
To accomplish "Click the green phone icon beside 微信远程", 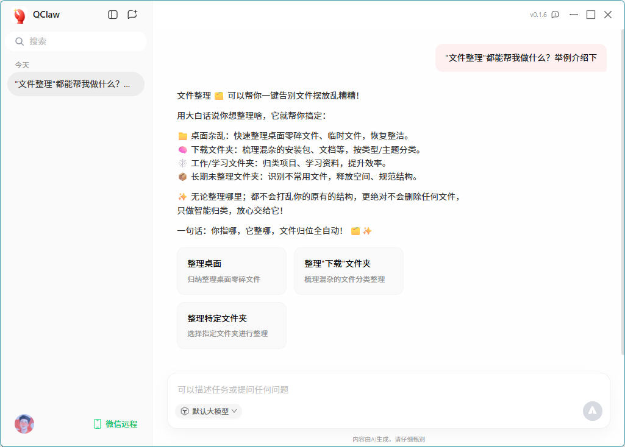I will pos(96,423).
